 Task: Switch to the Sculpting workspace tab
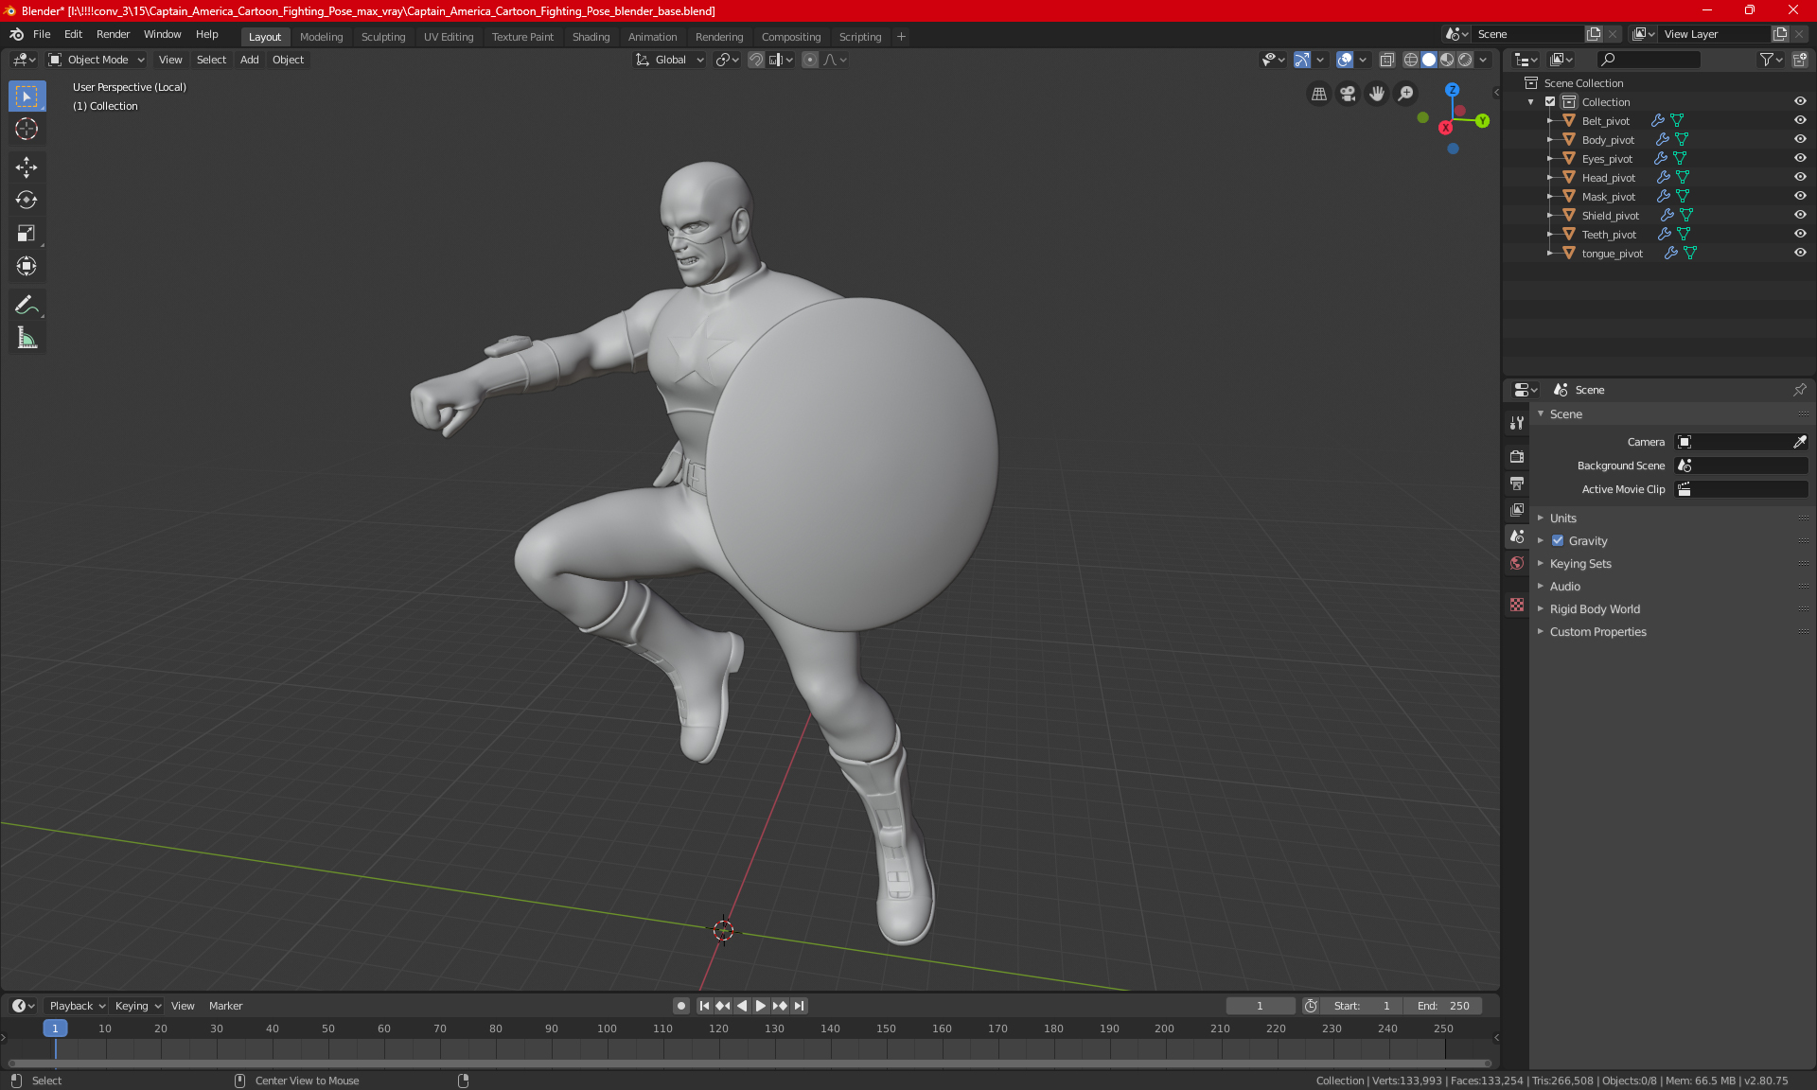coord(382,37)
